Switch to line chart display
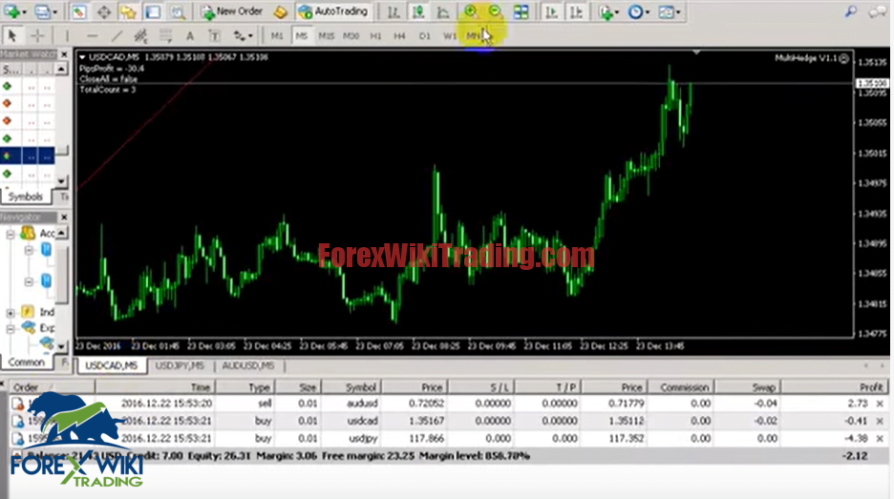The width and height of the screenshot is (894, 499). 443,11
